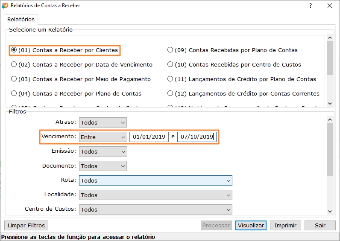Click the Visualizar button
Screen dimensions: 340x241
pos(251,225)
